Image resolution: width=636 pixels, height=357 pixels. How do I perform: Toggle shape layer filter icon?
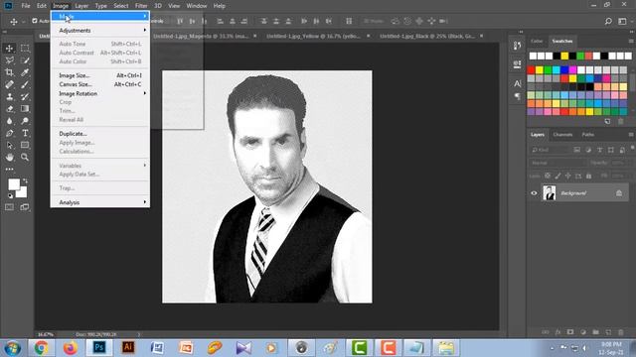[x=611, y=150]
